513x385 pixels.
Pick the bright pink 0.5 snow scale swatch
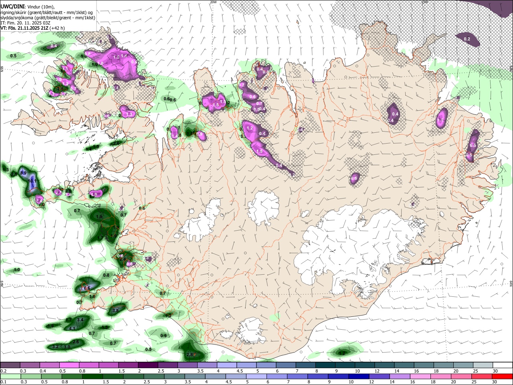pos(69,365)
